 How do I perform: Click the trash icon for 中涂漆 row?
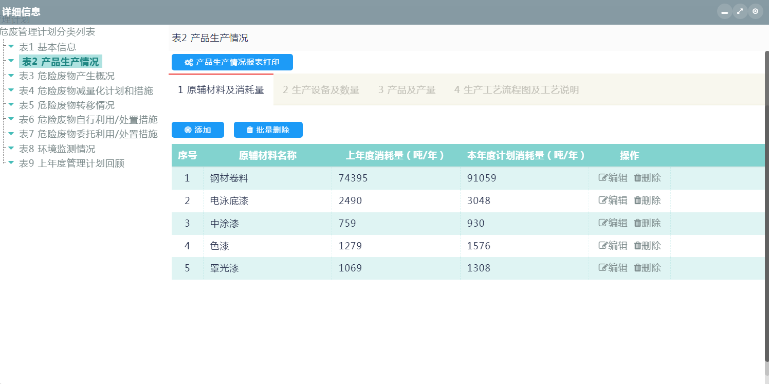click(x=637, y=223)
